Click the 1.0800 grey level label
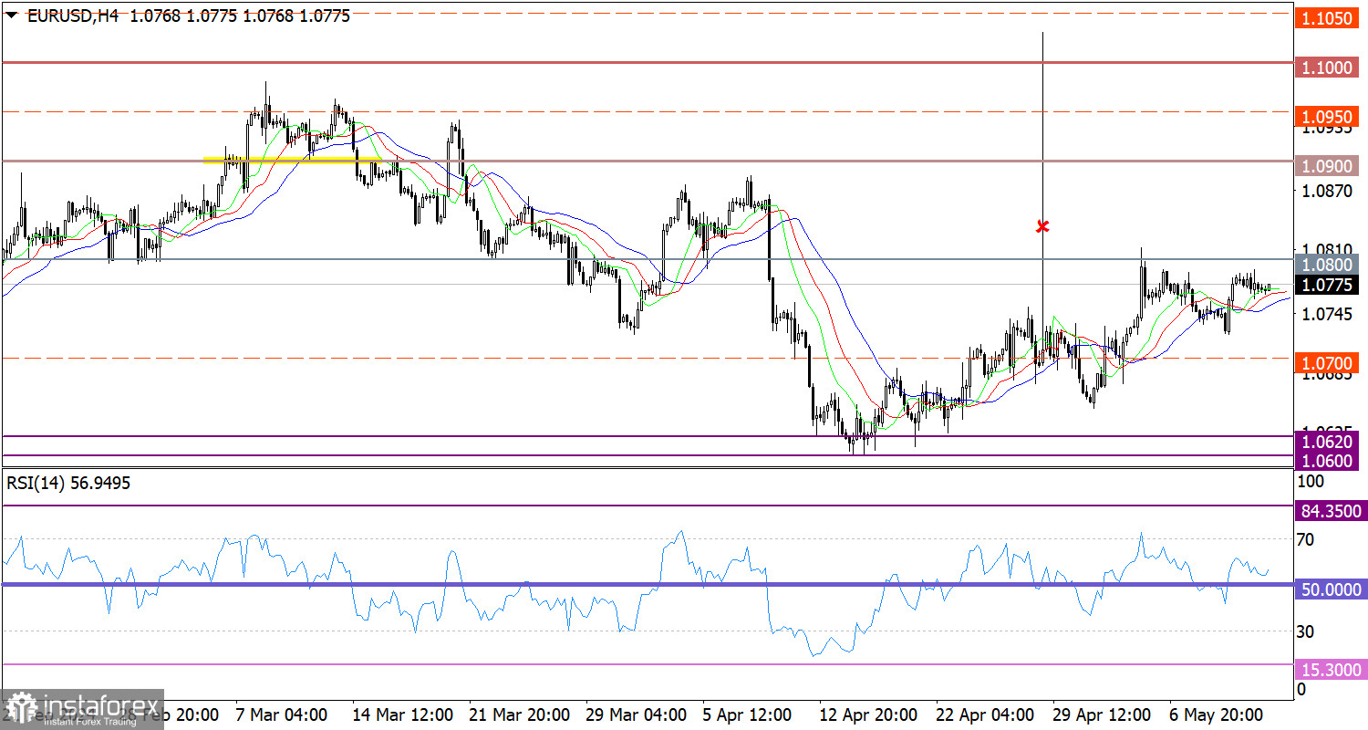The image size is (1368, 730). 1328,265
